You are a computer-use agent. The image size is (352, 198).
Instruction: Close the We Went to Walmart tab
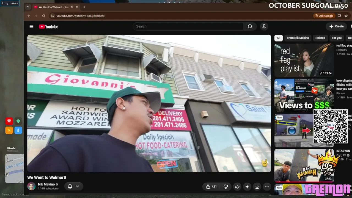click(x=77, y=7)
